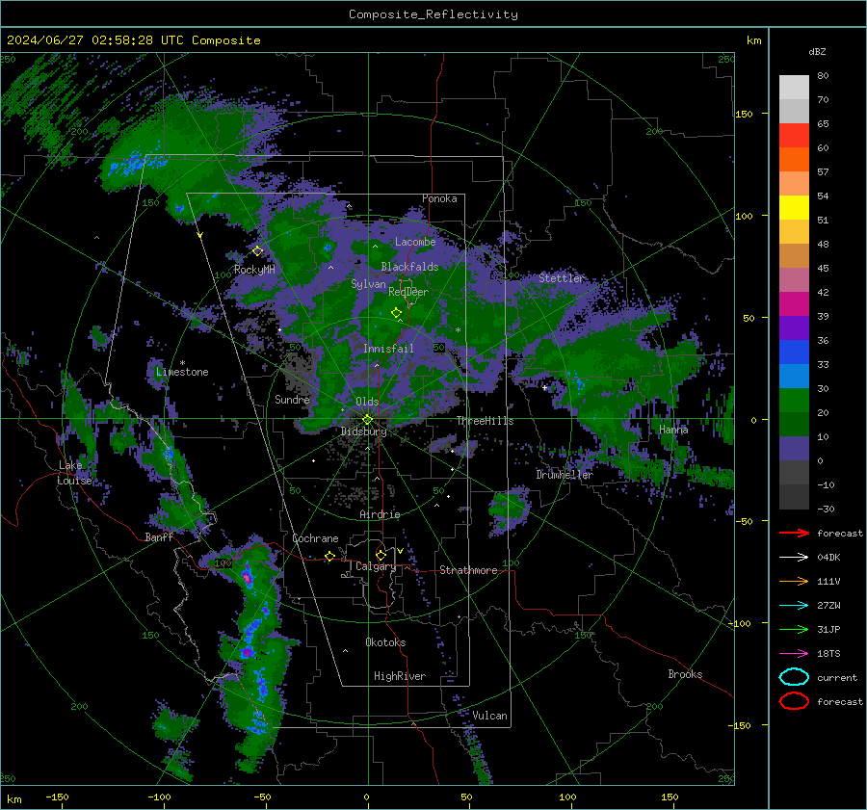
Task: Click the magenta 18TS arrow in legend
Action: point(794,654)
